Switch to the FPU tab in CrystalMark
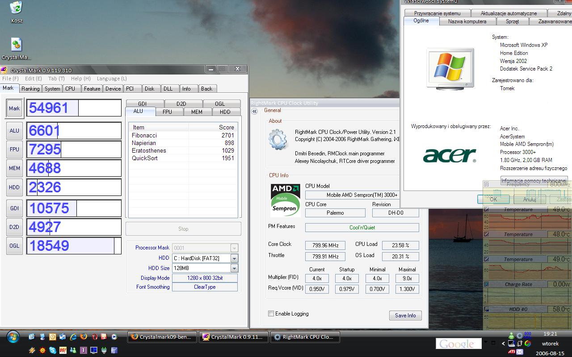This screenshot has width=572, height=357. [167, 112]
